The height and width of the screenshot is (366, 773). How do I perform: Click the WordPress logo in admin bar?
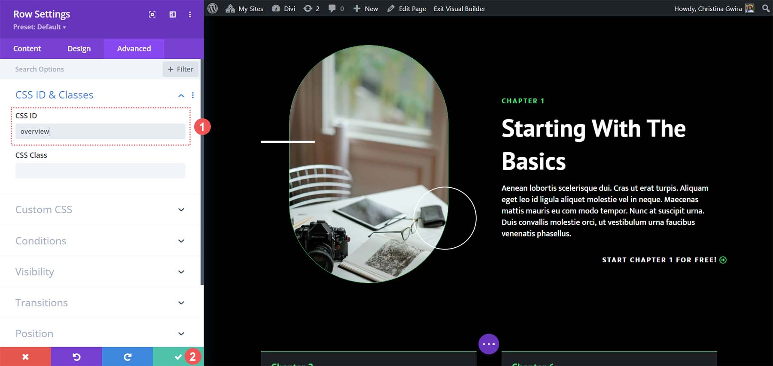click(x=213, y=9)
